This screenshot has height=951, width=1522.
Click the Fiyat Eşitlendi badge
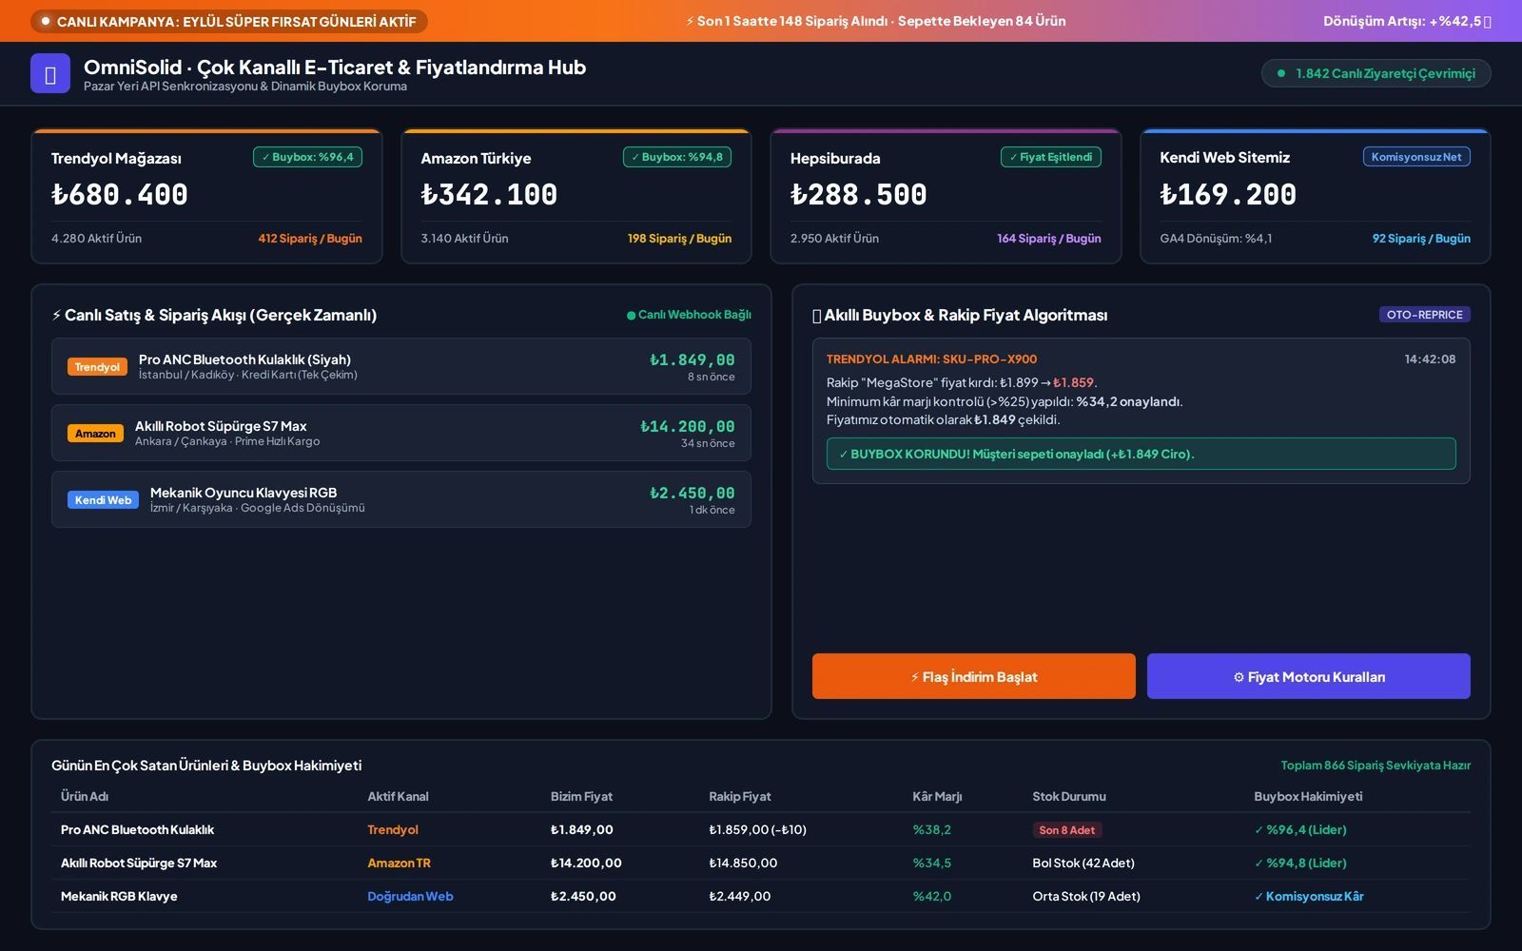(1051, 157)
